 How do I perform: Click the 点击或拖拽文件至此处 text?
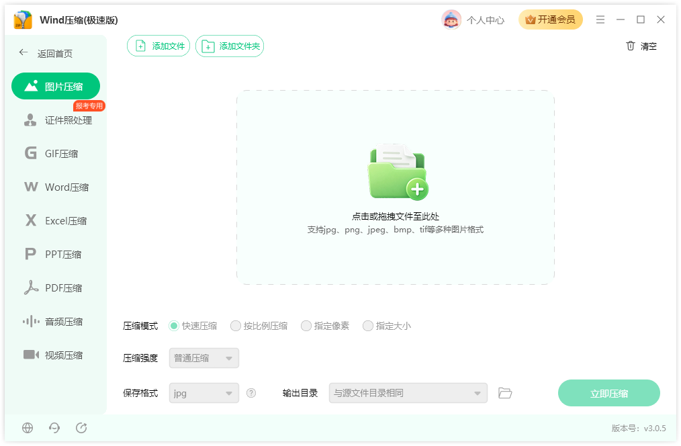click(x=395, y=216)
